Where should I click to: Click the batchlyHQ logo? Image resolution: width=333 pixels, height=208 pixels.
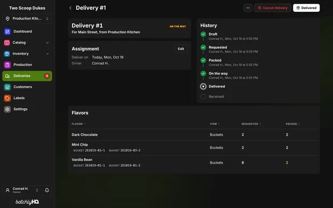pos(27,202)
